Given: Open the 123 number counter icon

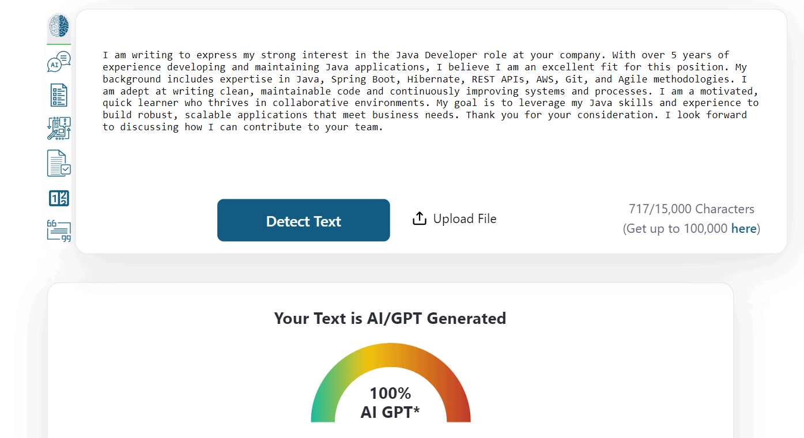Looking at the screenshot, I should 59,198.
